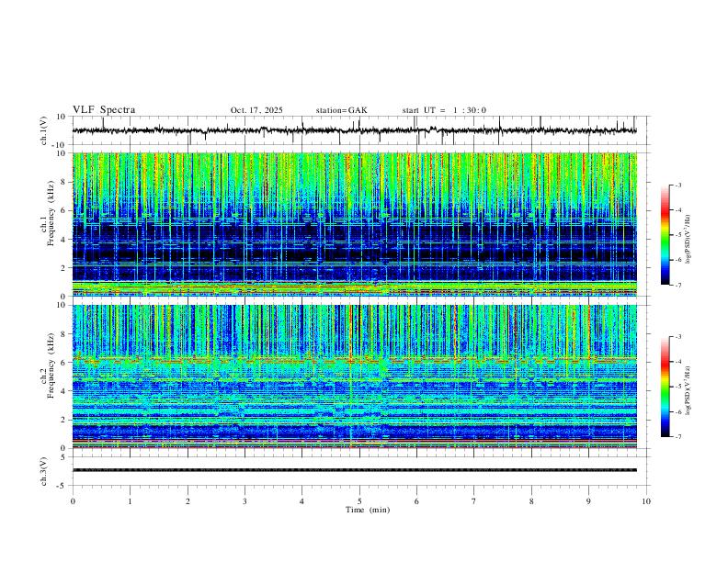The height and width of the screenshot is (562, 728).
Task: Click the "Time (min)" axis label
Action: pyautogui.click(x=368, y=510)
